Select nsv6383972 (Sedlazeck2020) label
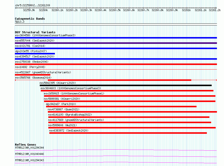The width and height of the screenshot is (224, 166). pyautogui.click(x=69, y=130)
